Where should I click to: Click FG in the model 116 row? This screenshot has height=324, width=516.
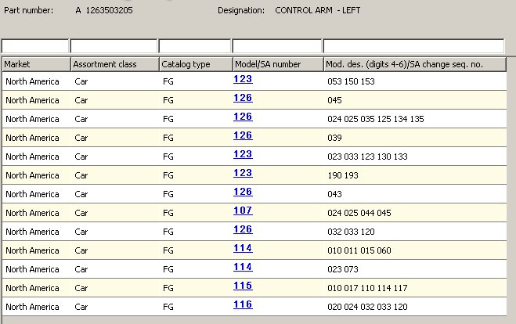click(168, 307)
